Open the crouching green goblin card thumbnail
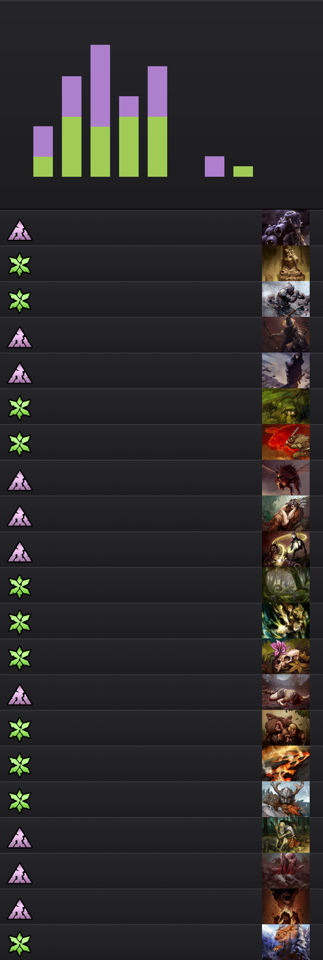This screenshot has width=323, height=960. click(x=286, y=835)
